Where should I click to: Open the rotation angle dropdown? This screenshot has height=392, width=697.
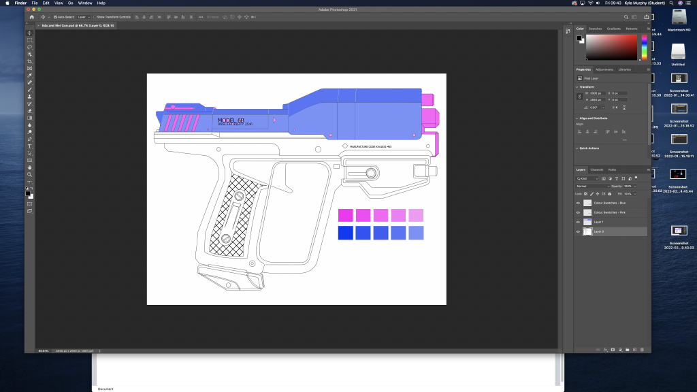point(603,108)
